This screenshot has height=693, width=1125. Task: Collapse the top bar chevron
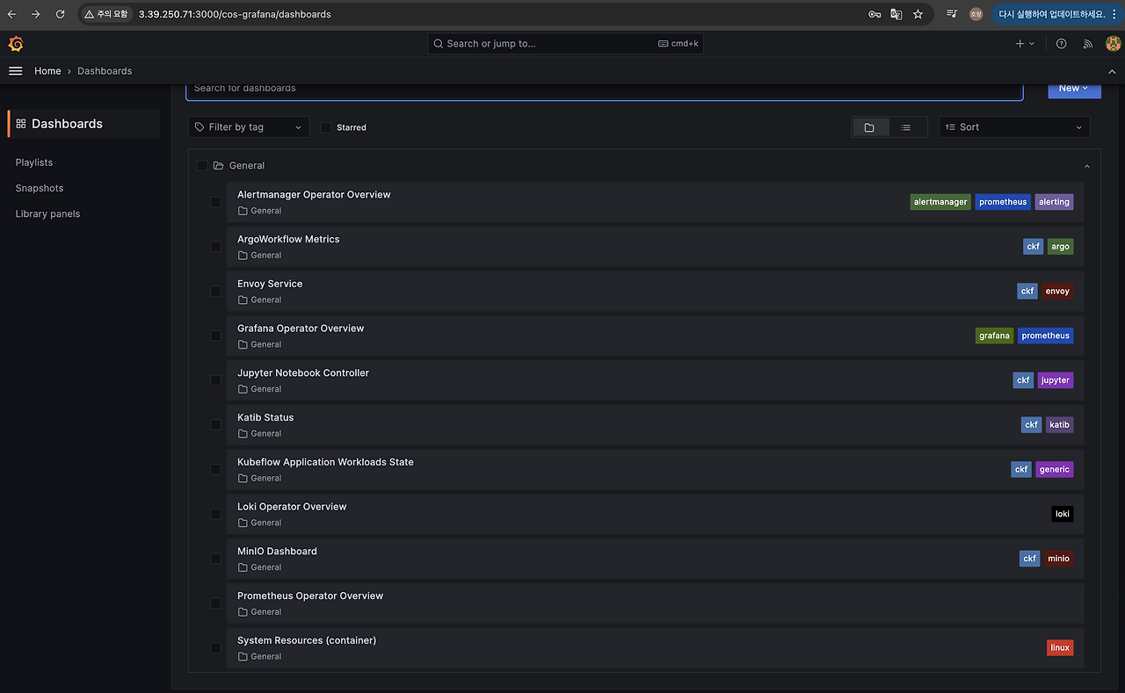1112,71
